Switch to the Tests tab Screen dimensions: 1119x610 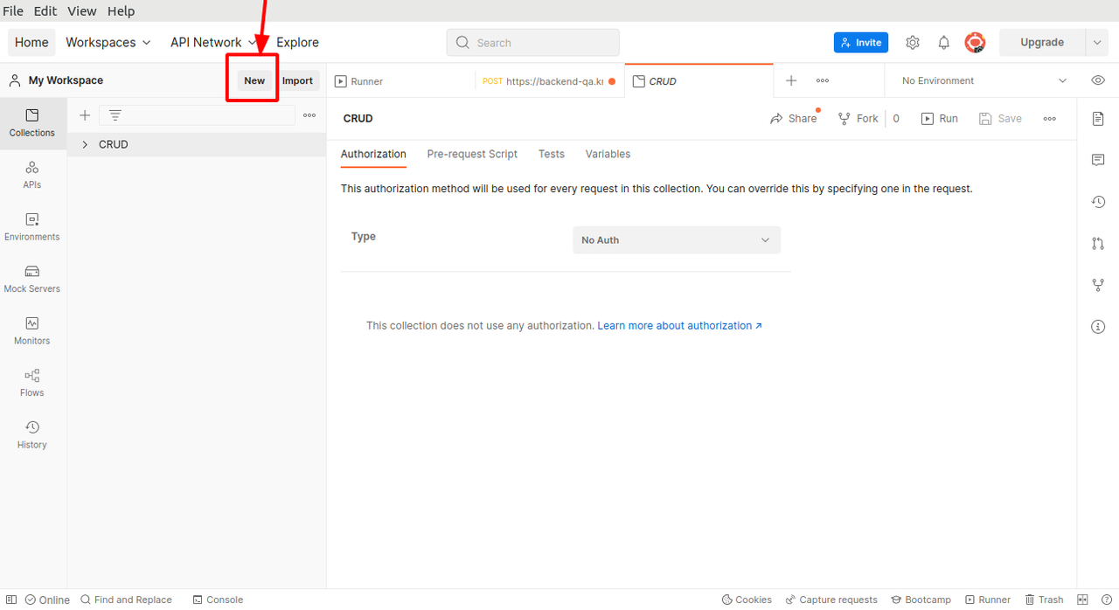tap(552, 154)
